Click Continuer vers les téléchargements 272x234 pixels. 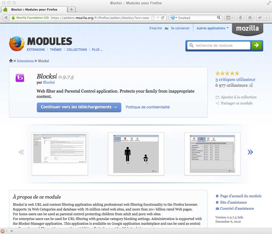79,107
